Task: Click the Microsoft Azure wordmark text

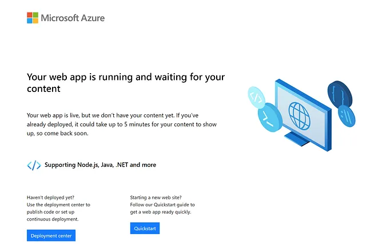Action: coord(73,18)
